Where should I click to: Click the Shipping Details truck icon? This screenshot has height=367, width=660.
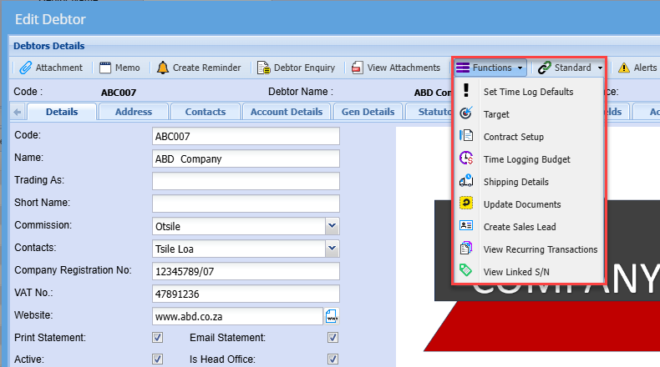click(x=466, y=181)
